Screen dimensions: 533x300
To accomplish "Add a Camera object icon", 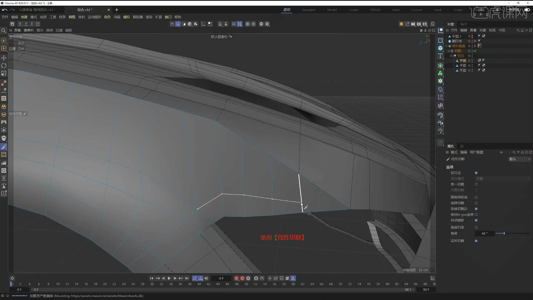I will coord(440,123).
